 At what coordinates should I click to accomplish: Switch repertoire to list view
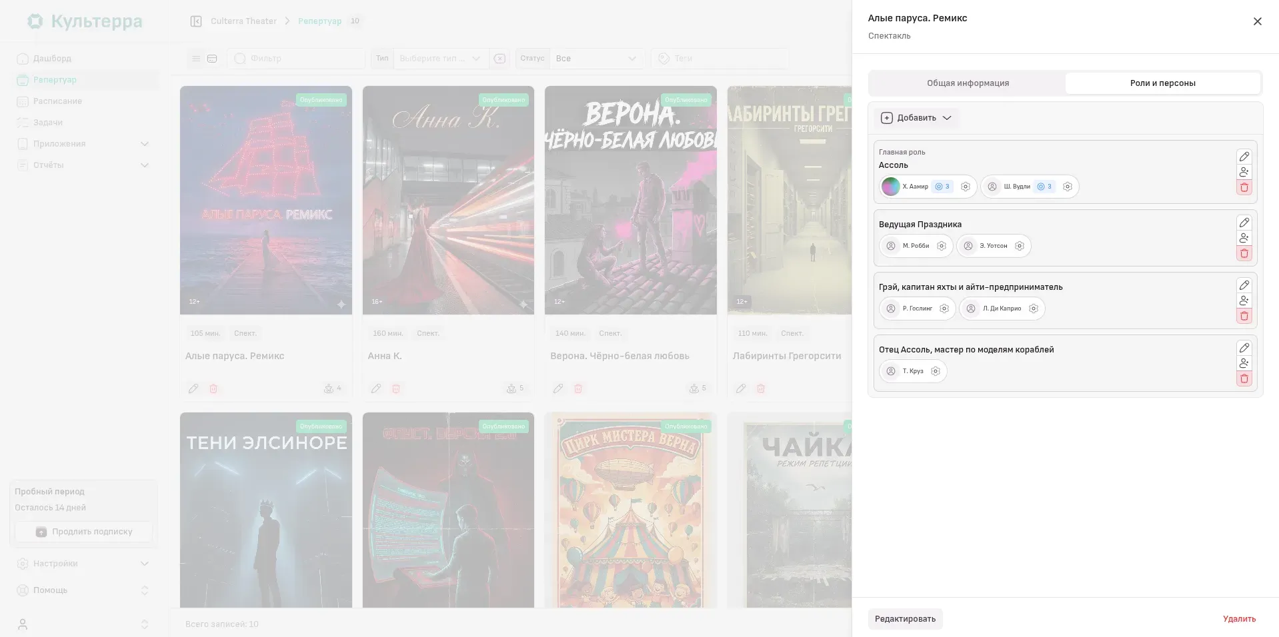click(x=196, y=59)
